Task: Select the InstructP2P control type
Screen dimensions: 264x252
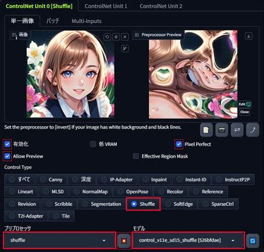Action: 233,179
